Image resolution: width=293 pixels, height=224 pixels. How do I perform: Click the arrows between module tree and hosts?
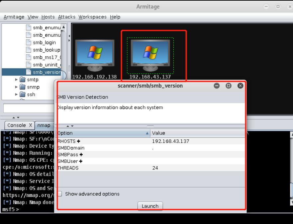69,38
